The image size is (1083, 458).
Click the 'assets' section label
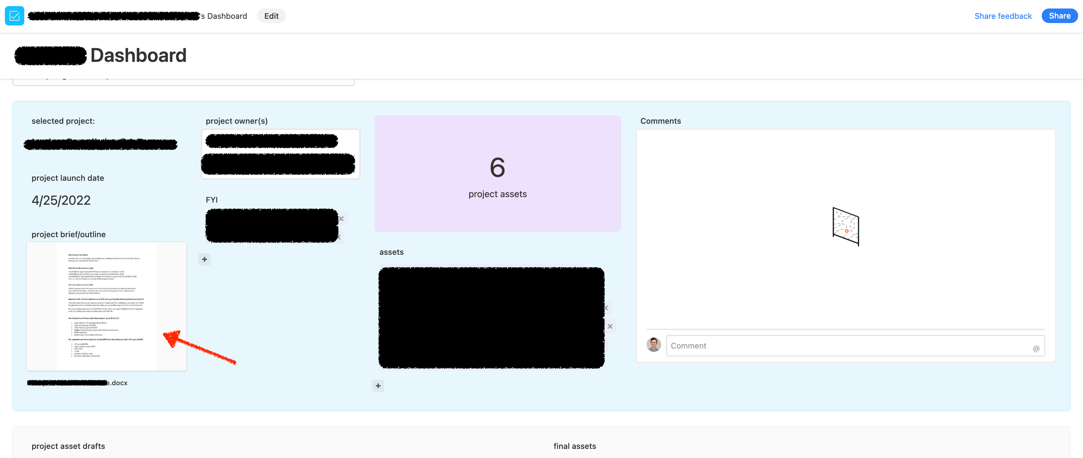pos(391,252)
